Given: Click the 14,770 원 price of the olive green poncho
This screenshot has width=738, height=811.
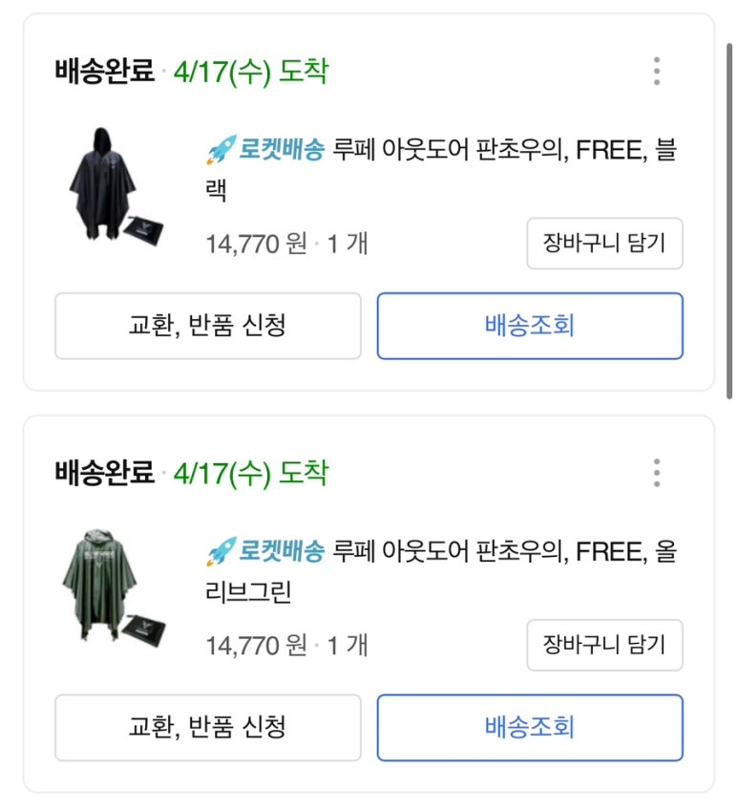Looking at the screenshot, I should (x=256, y=645).
